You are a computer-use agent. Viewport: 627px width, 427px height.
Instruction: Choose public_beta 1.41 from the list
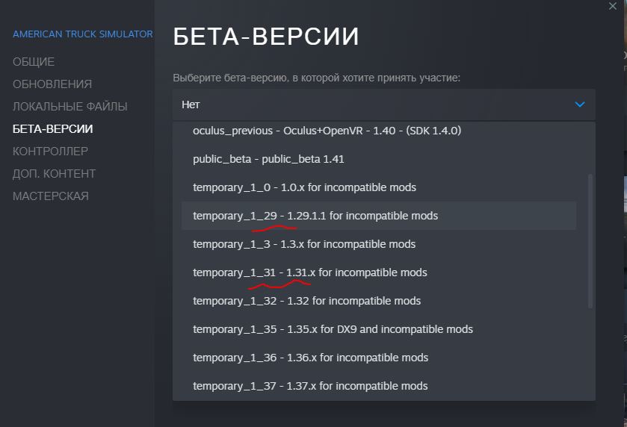[379, 159]
